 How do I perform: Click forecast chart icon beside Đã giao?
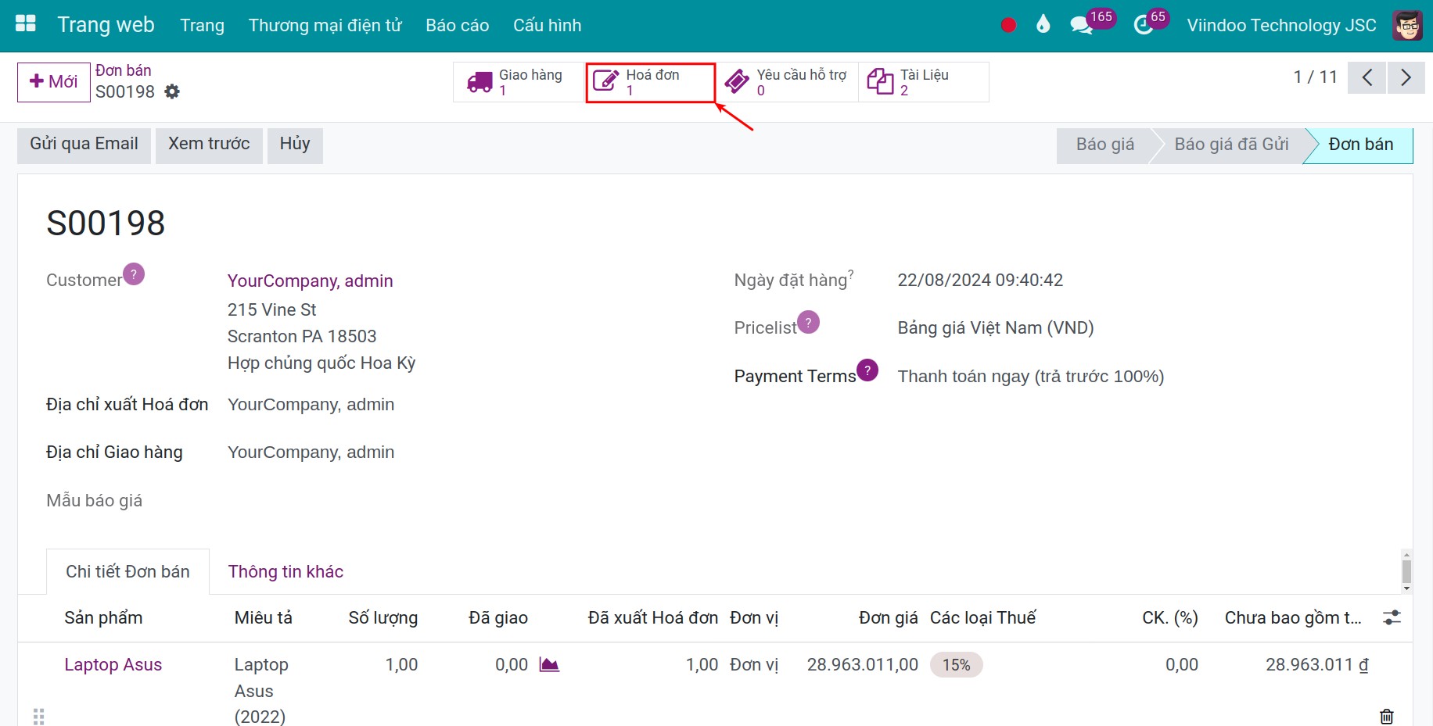549,665
